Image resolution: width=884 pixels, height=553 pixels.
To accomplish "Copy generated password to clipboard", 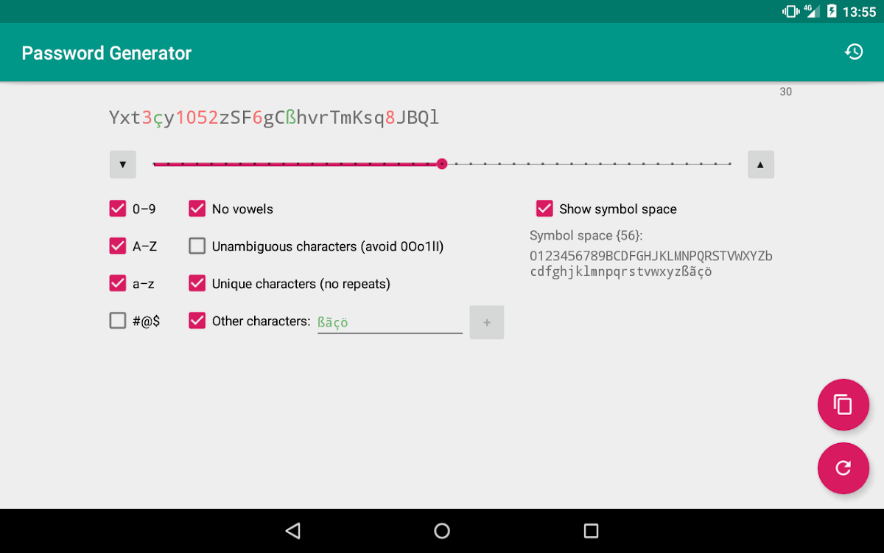I will pos(843,405).
